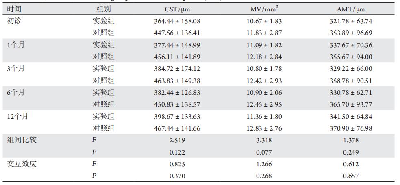Viewport: 400px width, 185px height.
Task: Select the 初诊 row label
Action: tap(14, 21)
